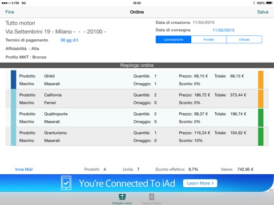
Task: Tap Salva to save the order
Action: 263,12
